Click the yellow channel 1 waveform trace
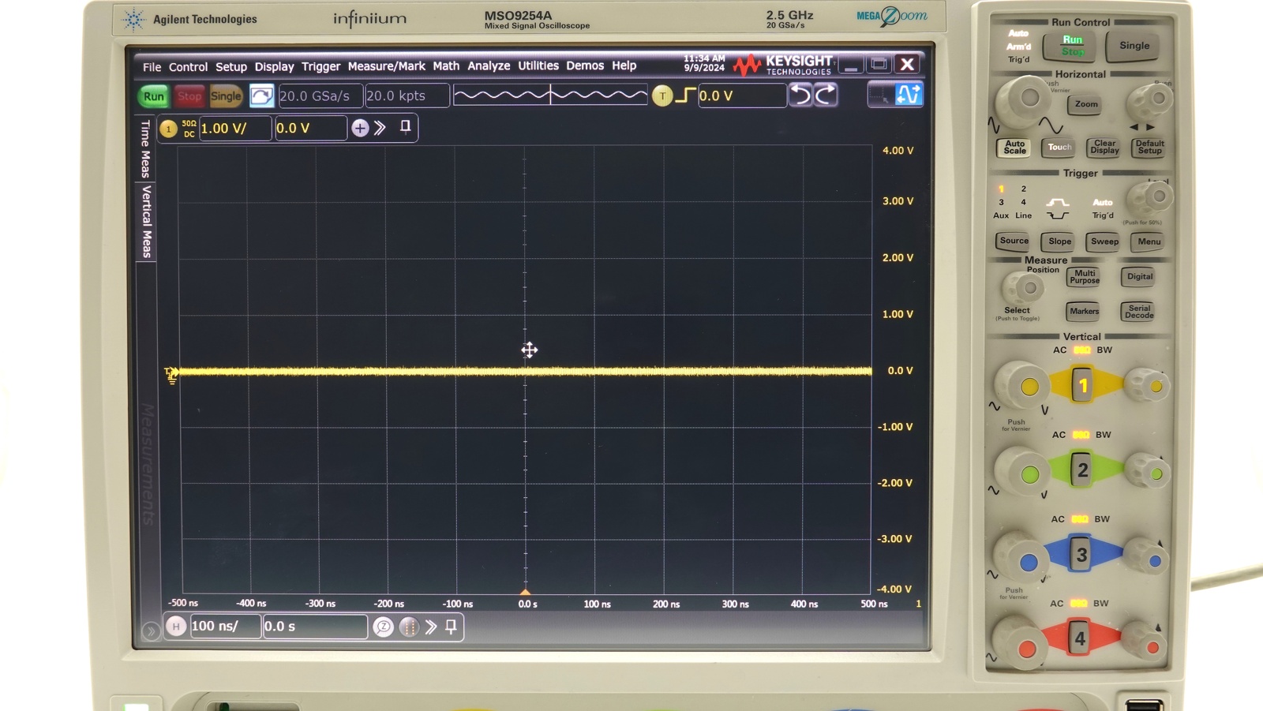This screenshot has height=711, width=1263. pos(525,371)
